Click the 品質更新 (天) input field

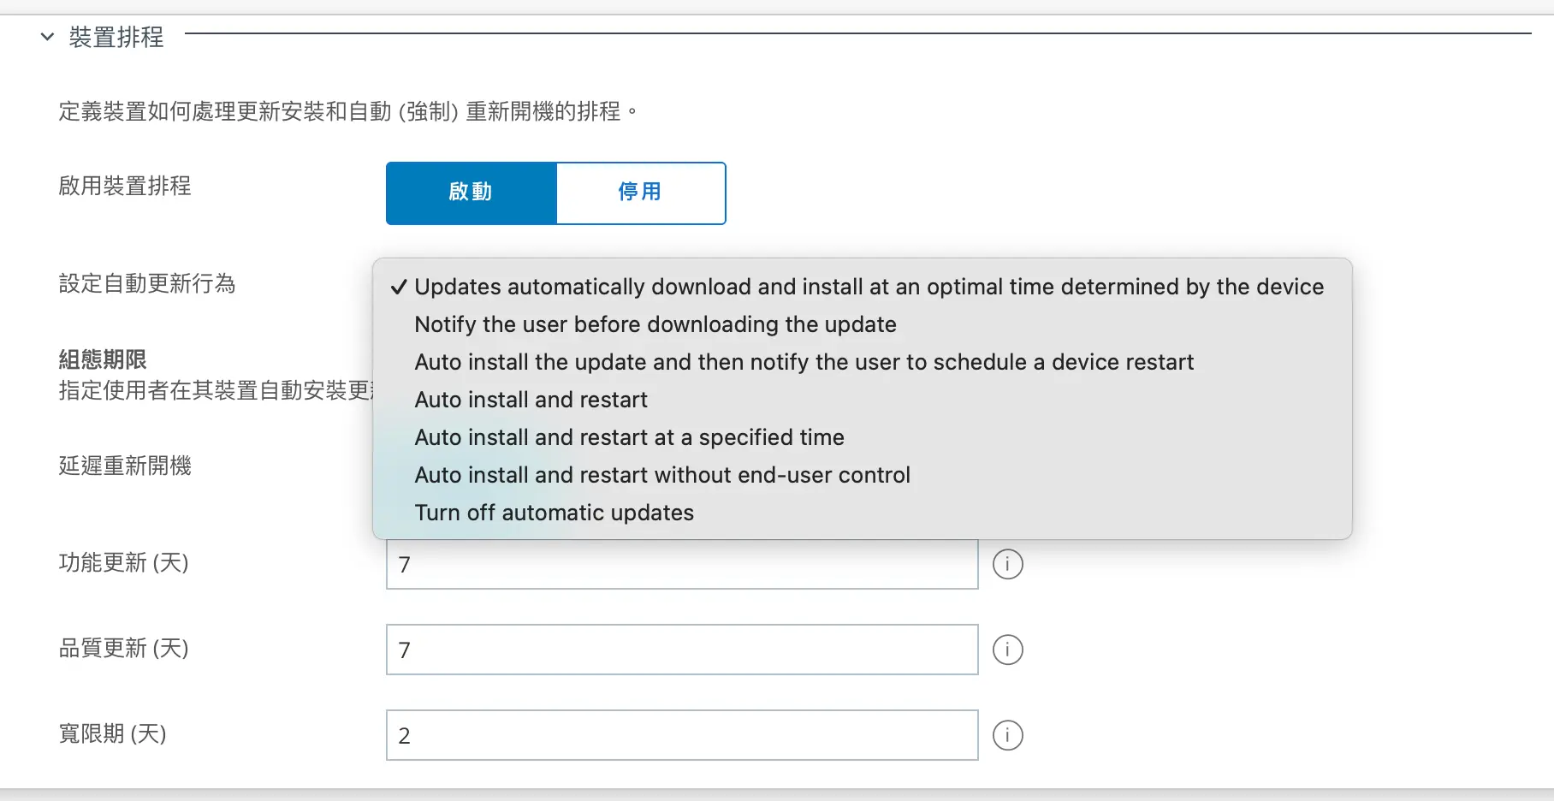click(x=681, y=650)
